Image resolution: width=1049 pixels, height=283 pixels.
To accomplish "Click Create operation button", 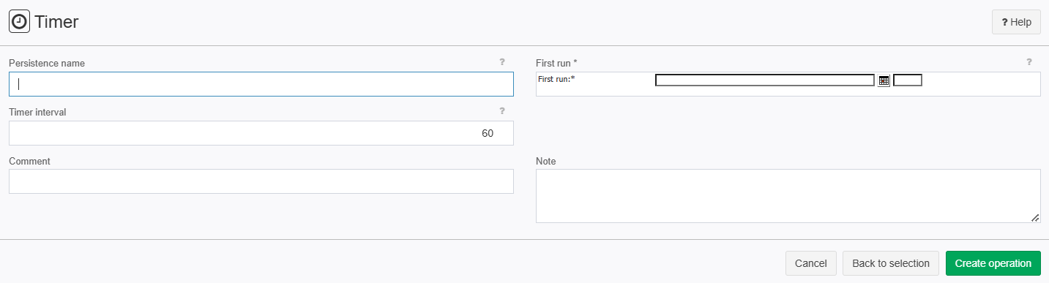I will [x=993, y=263].
